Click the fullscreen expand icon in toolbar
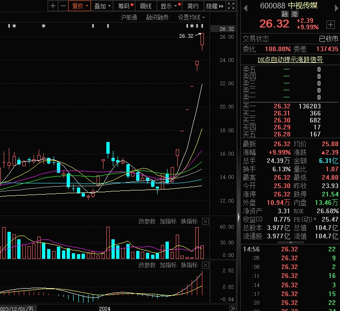Image resolution: width=340 pixels, height=311 pixels. coord(231,6)
